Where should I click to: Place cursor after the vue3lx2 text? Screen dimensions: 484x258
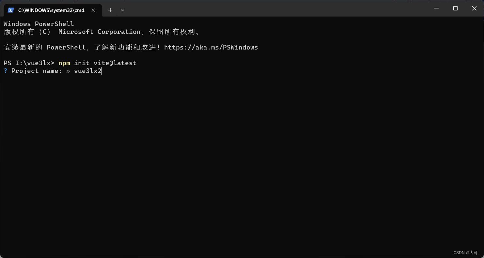pos(101,71)
